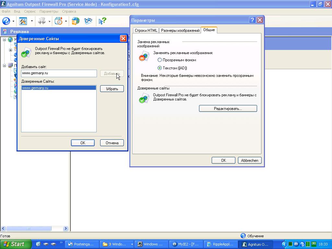
Task: Click the Abbrechen button
Action: click(x=250, y=160)
